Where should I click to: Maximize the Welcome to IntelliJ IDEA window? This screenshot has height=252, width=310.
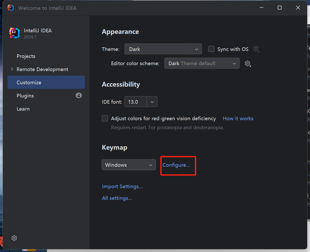pos(280,8)
